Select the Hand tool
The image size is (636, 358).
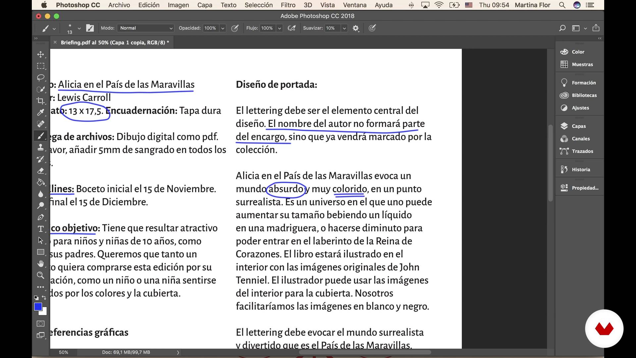[x=40, y=264]
